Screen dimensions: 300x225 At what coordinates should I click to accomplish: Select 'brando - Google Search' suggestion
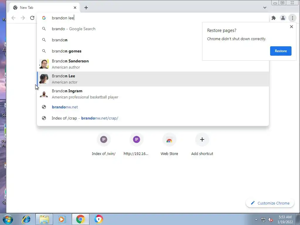(153, 29)
